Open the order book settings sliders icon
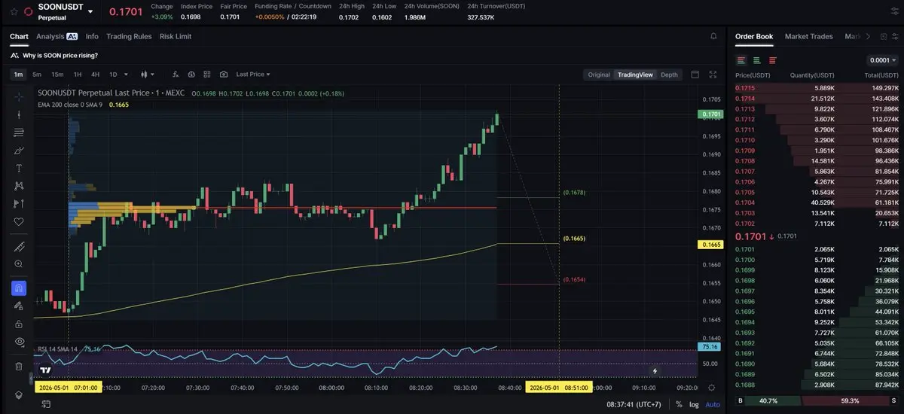The height and width of the screenshot is (414, 904). coord(893,36)
